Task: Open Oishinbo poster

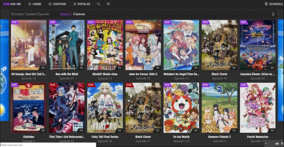Action: click(x=29, y=108)
